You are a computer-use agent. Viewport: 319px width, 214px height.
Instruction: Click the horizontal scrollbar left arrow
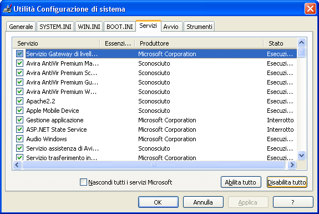17,165
